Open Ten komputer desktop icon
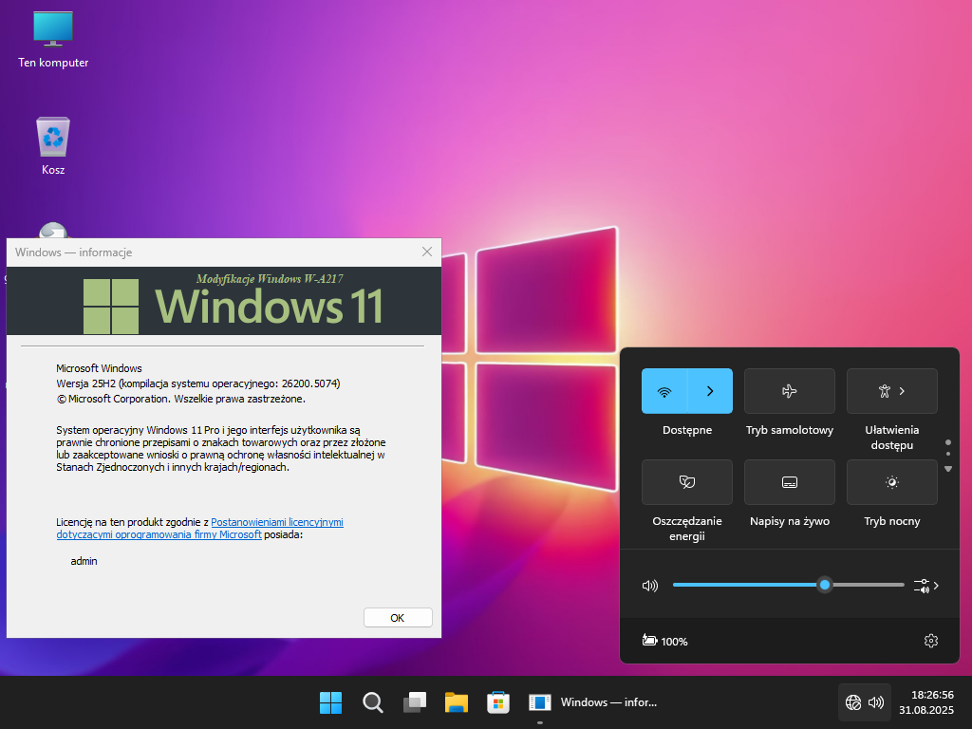This screenshot has width=972, height=729. pyautogui.click(x=53, y=28)
